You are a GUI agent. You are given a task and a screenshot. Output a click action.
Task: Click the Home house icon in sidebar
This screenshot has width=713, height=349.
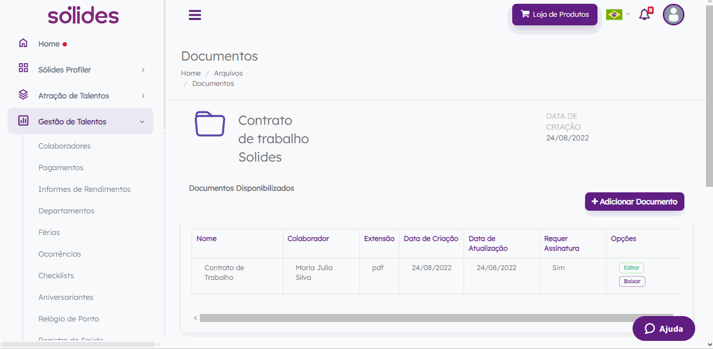click(x=23, y=43)
